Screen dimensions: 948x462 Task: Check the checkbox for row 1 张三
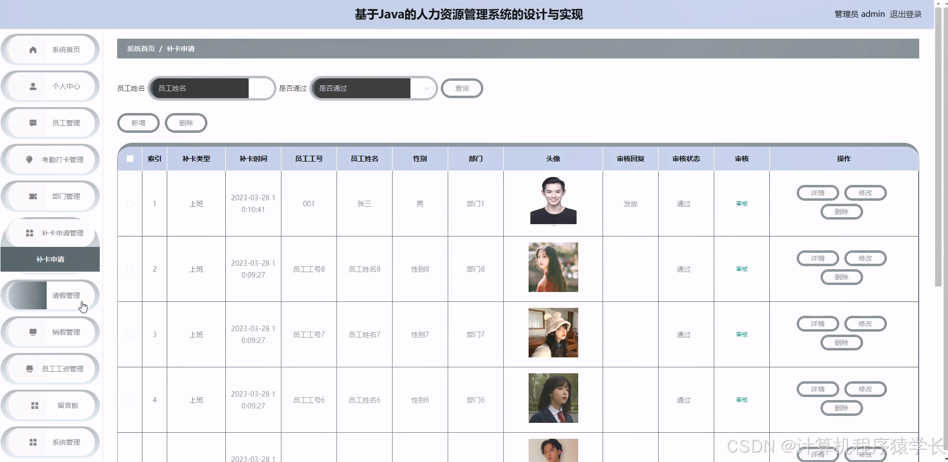(130, 204)
